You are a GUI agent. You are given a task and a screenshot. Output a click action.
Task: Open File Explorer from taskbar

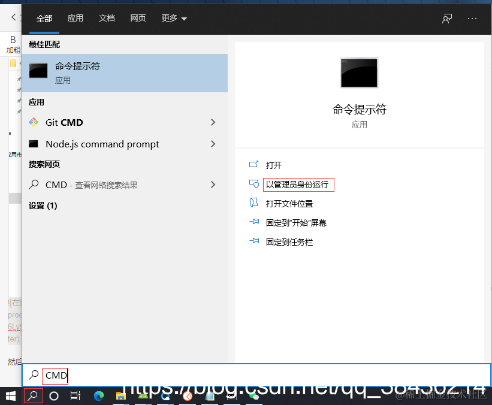pos(120,396)
